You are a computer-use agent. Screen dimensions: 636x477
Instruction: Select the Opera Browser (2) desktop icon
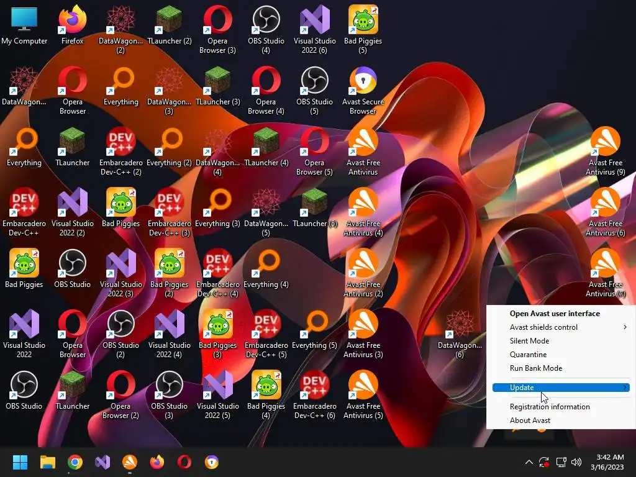coord(121,396)
